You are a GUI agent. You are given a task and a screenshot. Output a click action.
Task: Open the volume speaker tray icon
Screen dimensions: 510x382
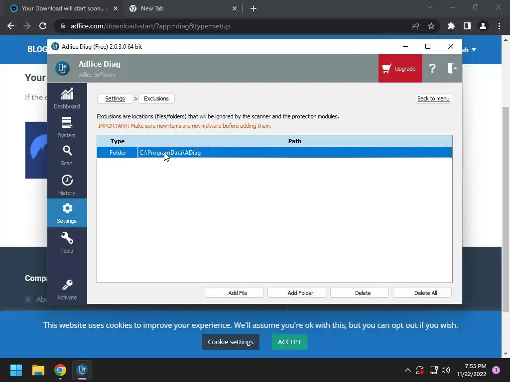(x=446, y=370)
